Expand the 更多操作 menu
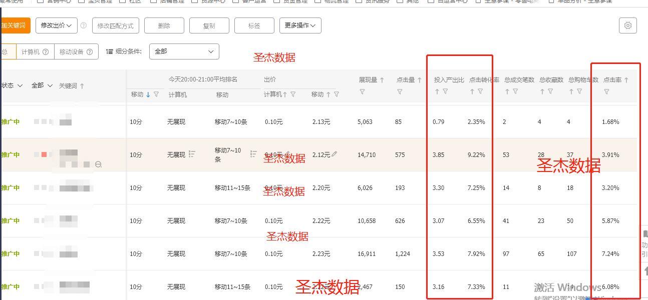Viewport: 648px width, 300px height. (x=300, y=25)
